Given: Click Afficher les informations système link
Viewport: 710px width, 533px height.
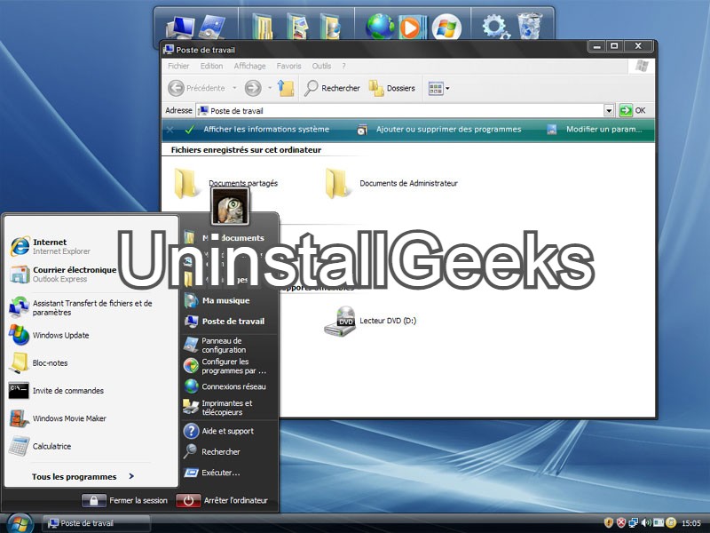Looking at the screenshot, I should click(x=266, y=129).
